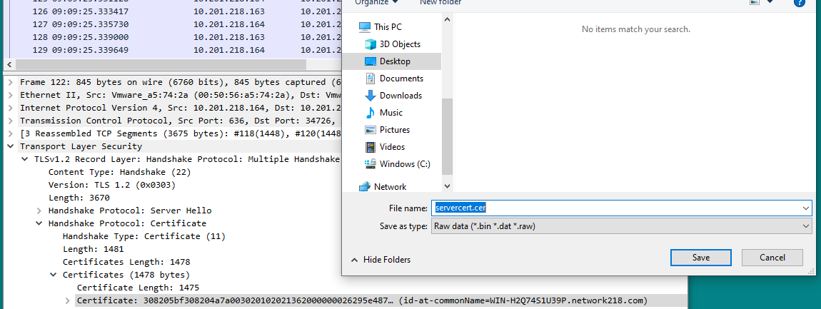Select the Desktop folder in the sidebar
This screenshot has height=309, width=821.
pyautogui.click(x=395, y=61)
